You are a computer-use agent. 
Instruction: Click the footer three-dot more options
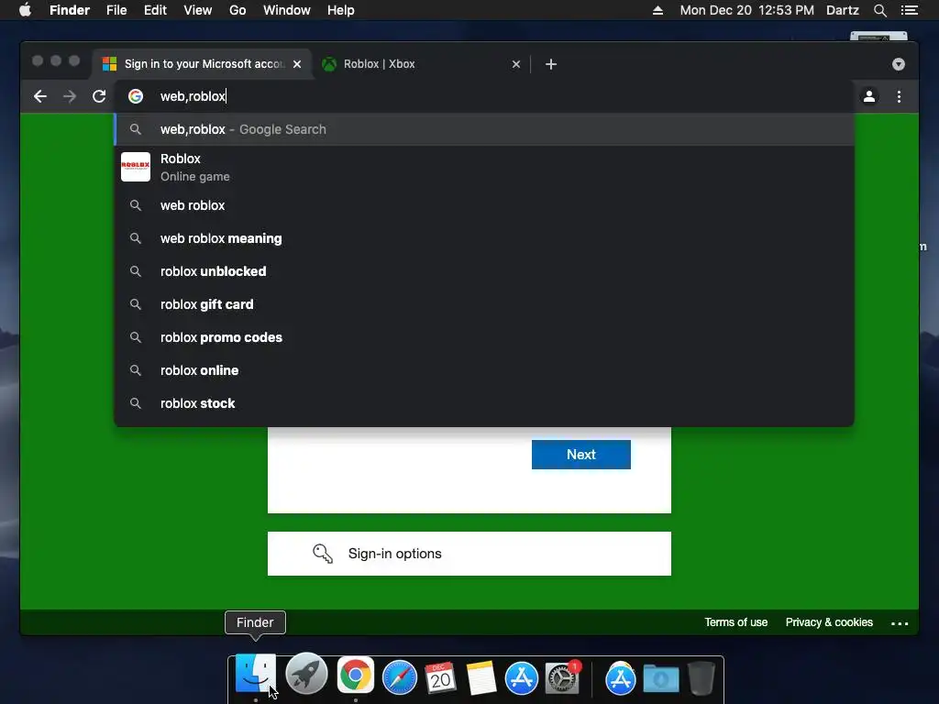900,623
